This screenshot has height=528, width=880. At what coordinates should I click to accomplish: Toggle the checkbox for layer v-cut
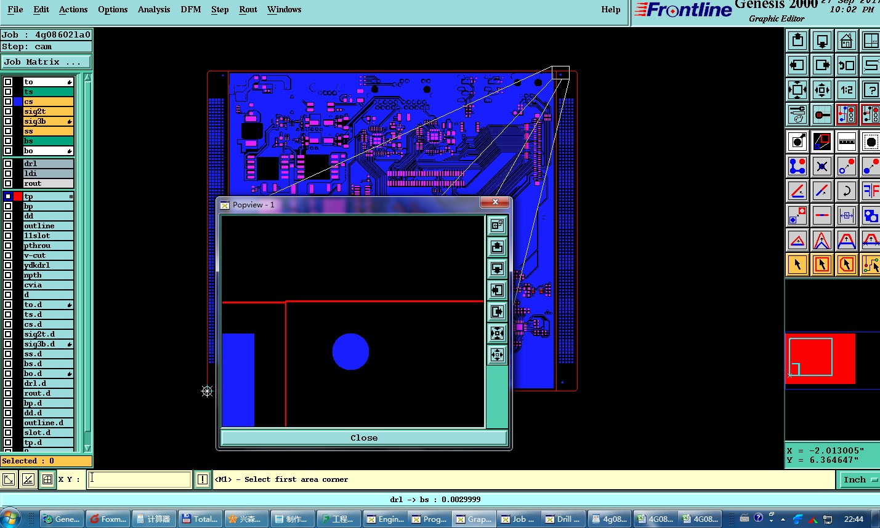click(8, 255)
